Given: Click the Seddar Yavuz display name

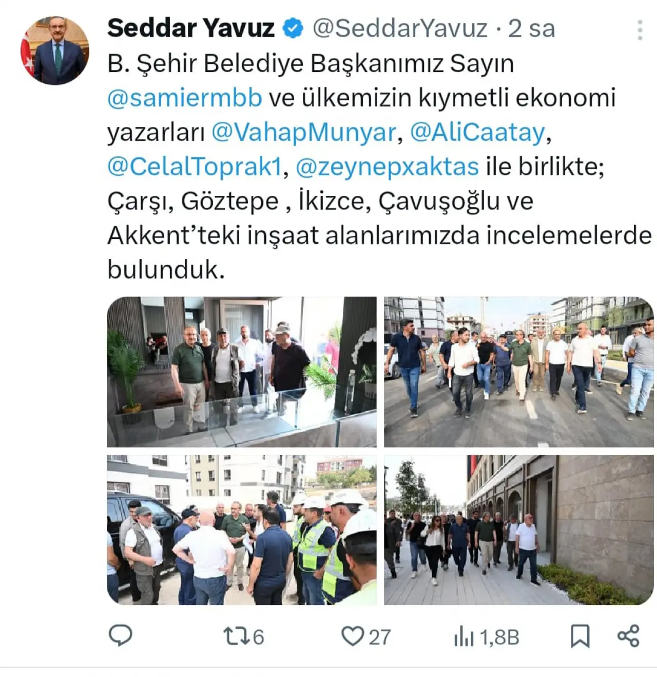Looking at the screenshot, I should pyautogui.click(x=191, y=28).
